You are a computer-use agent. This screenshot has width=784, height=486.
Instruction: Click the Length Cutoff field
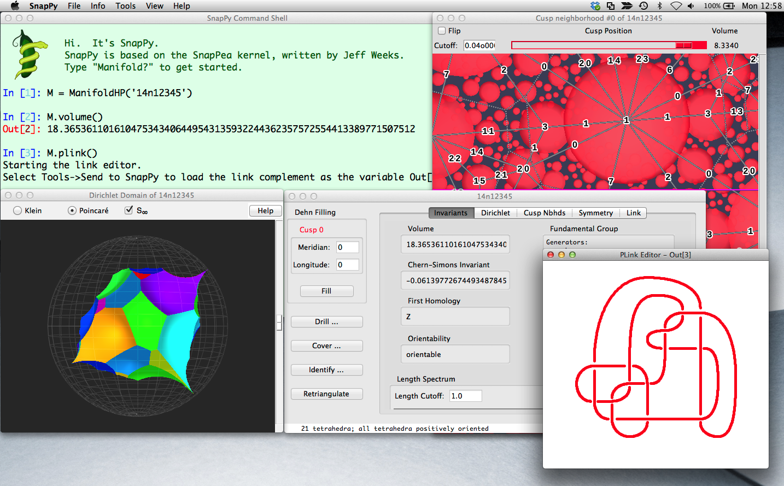pyautogui.click(x=466, y=396)
